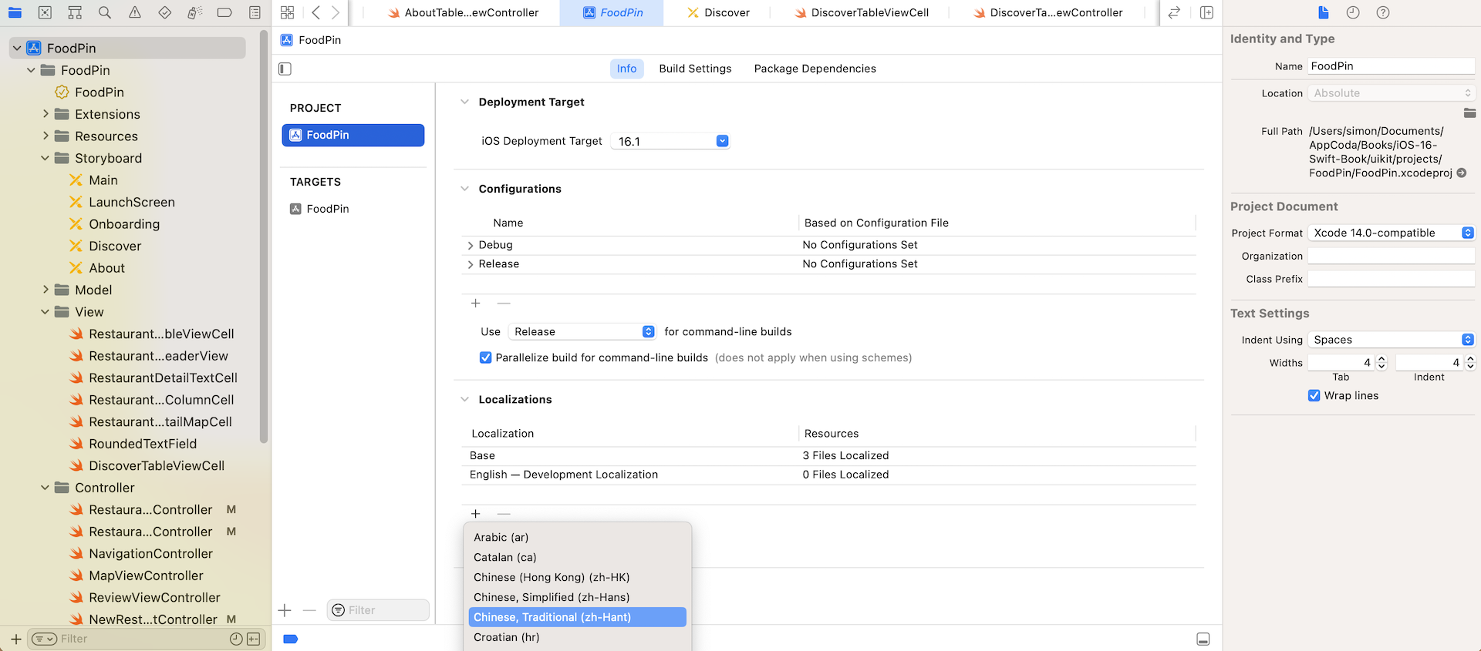Open the Project Format dropdown
The height and width of the screenshot is (651, 1481).
point(1392,233)
